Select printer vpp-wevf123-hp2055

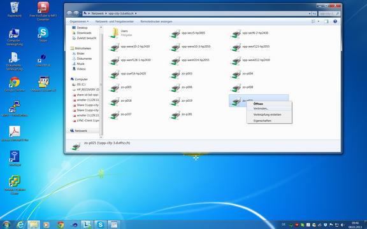[x=250, y=46]
